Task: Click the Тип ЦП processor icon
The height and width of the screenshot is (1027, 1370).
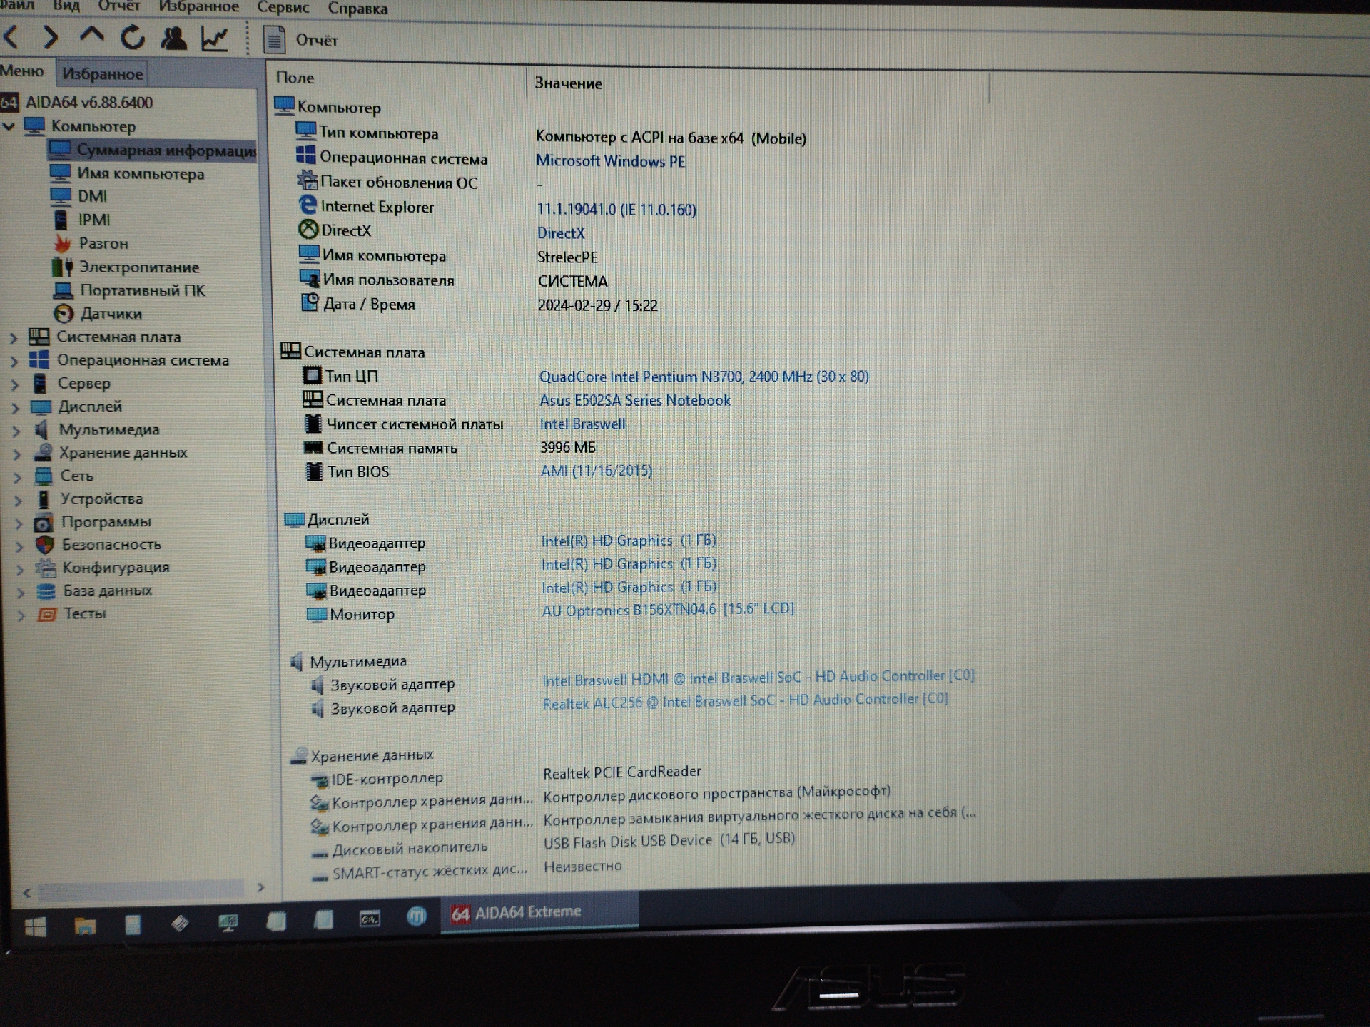Action: 312,375
